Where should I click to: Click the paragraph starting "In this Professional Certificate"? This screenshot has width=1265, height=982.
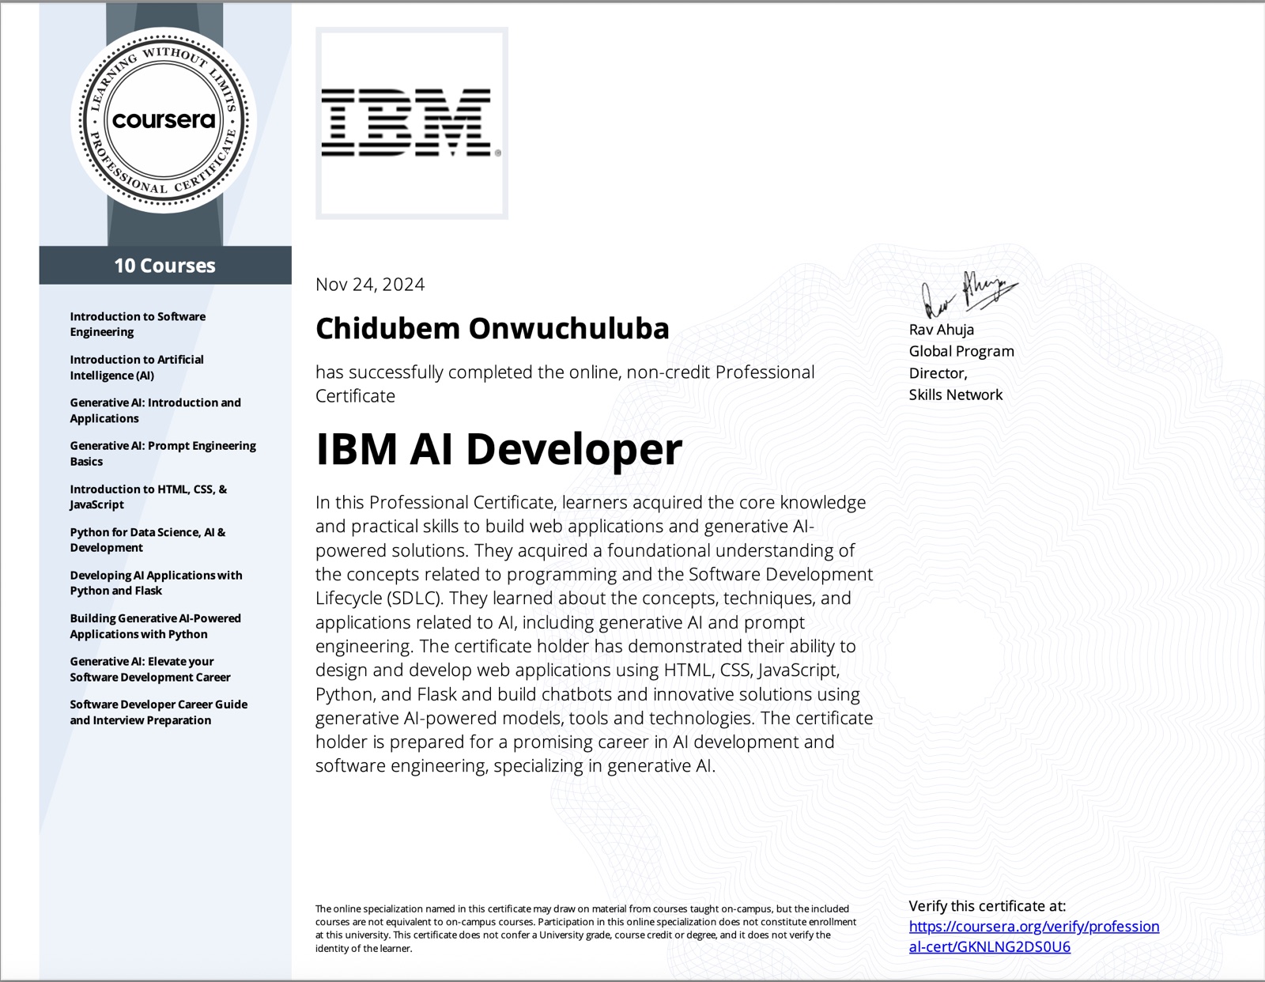[x=595, y=634]
